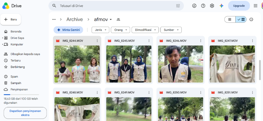Open more options for IMG_8245.MOV

149,41
